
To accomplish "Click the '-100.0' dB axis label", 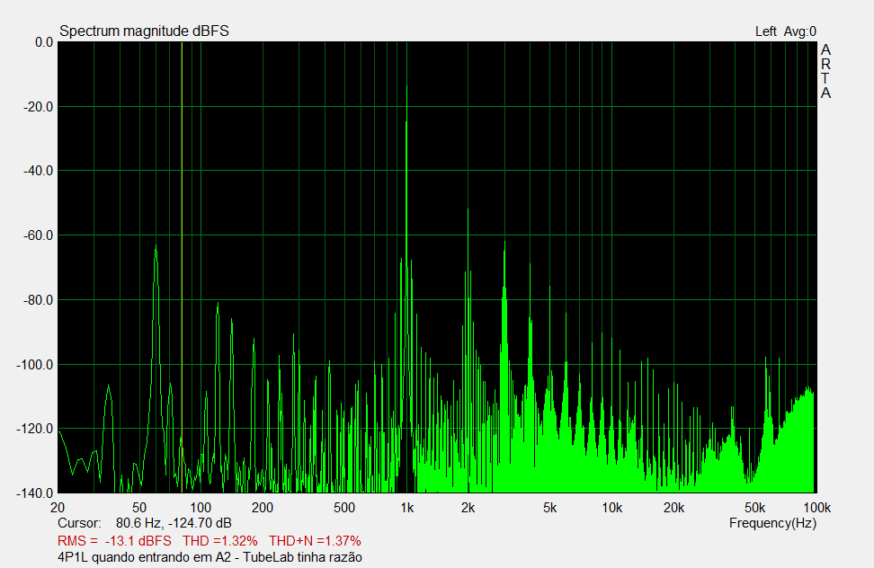I will click(x=35, y=365).
